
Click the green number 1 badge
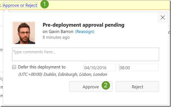coord(45,5)
